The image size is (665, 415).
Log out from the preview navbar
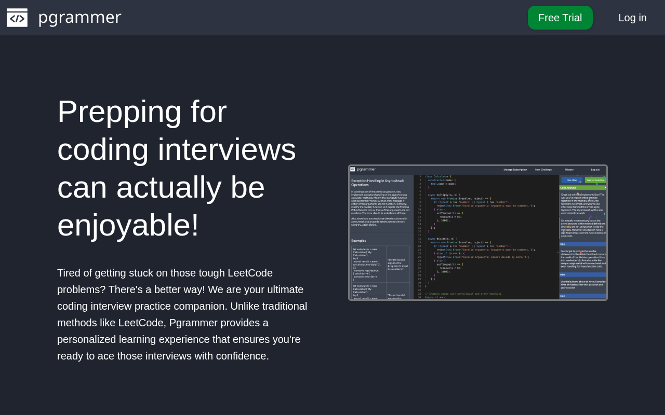pyautogui.click(x=595, y=170)
